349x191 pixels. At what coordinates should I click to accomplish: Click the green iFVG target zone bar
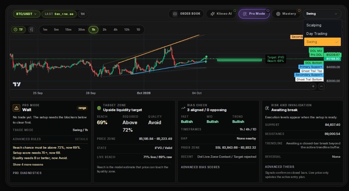click(x=239, y=60)
